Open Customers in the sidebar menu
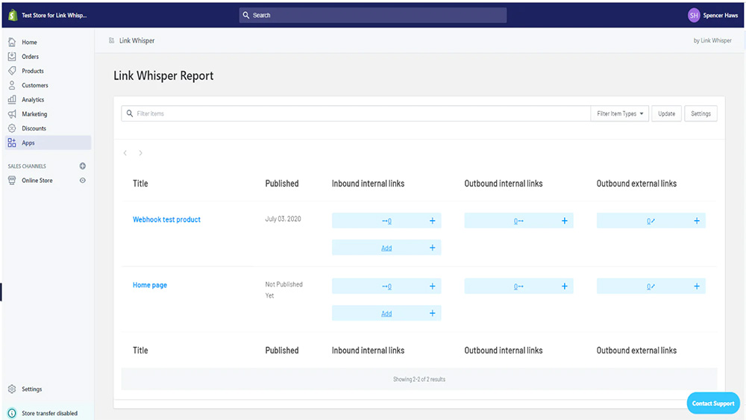The width and height of the screenshot is (746, 420). tap(34, 85)
